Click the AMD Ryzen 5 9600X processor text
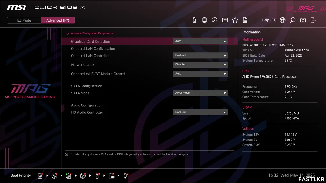 coord(269,77)
